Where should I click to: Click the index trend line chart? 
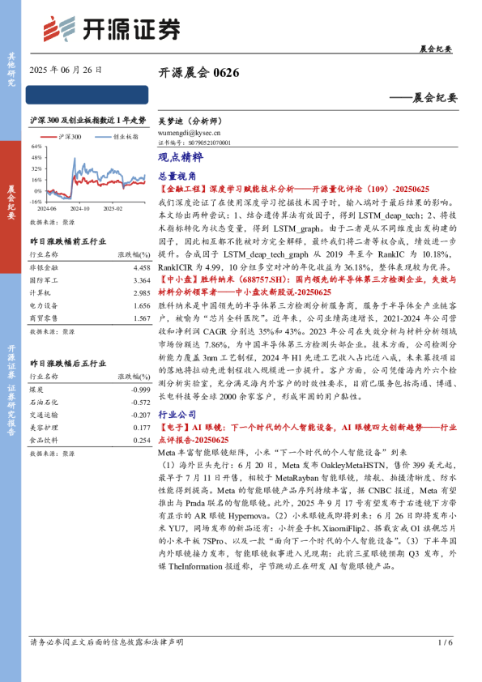(89, 177)
